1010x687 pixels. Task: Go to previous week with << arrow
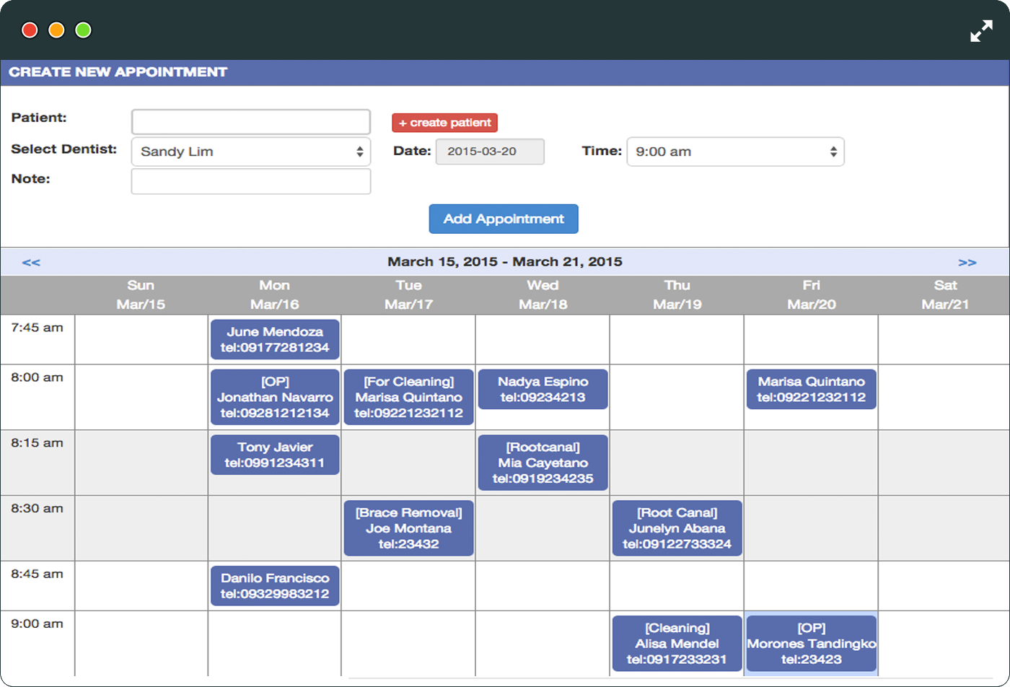[x=31, y=262]
